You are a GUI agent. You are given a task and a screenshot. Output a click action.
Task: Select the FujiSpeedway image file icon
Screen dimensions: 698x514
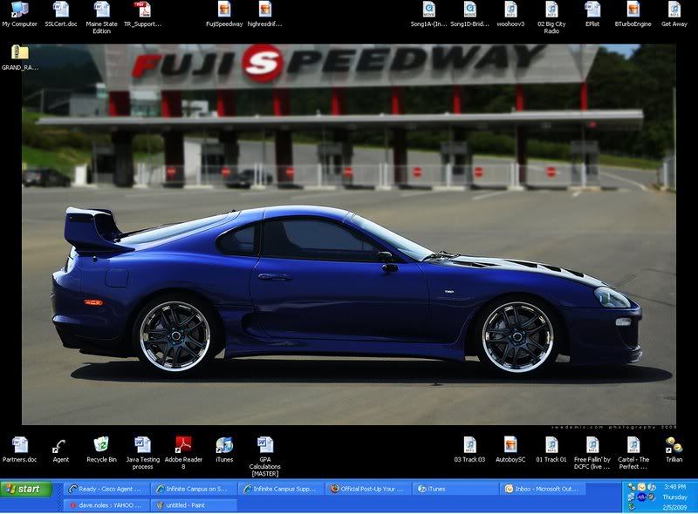[224, 10]
